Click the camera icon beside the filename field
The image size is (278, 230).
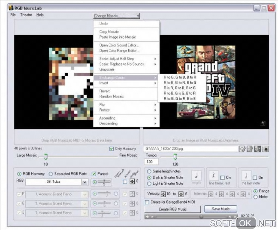pos(265,149)
